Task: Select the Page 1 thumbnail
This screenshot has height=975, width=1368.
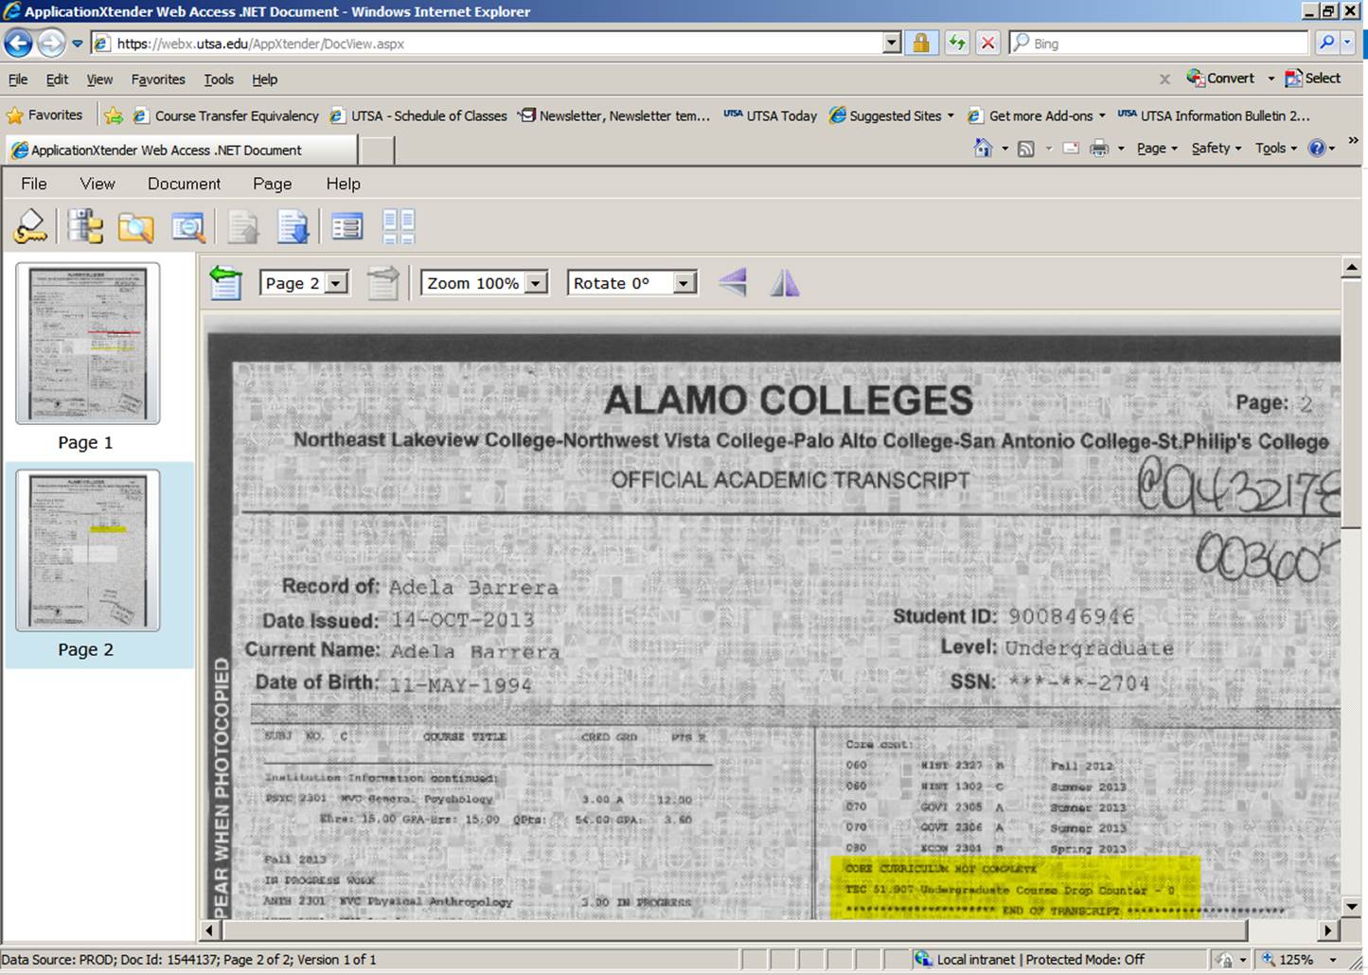Action: [x=87, y=344]
